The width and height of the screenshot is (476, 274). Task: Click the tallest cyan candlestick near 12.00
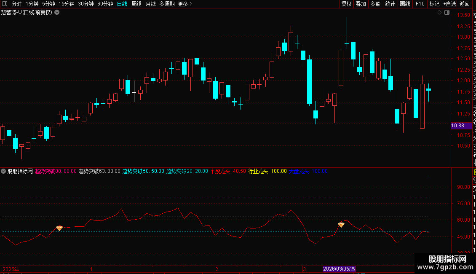point(309,81)
